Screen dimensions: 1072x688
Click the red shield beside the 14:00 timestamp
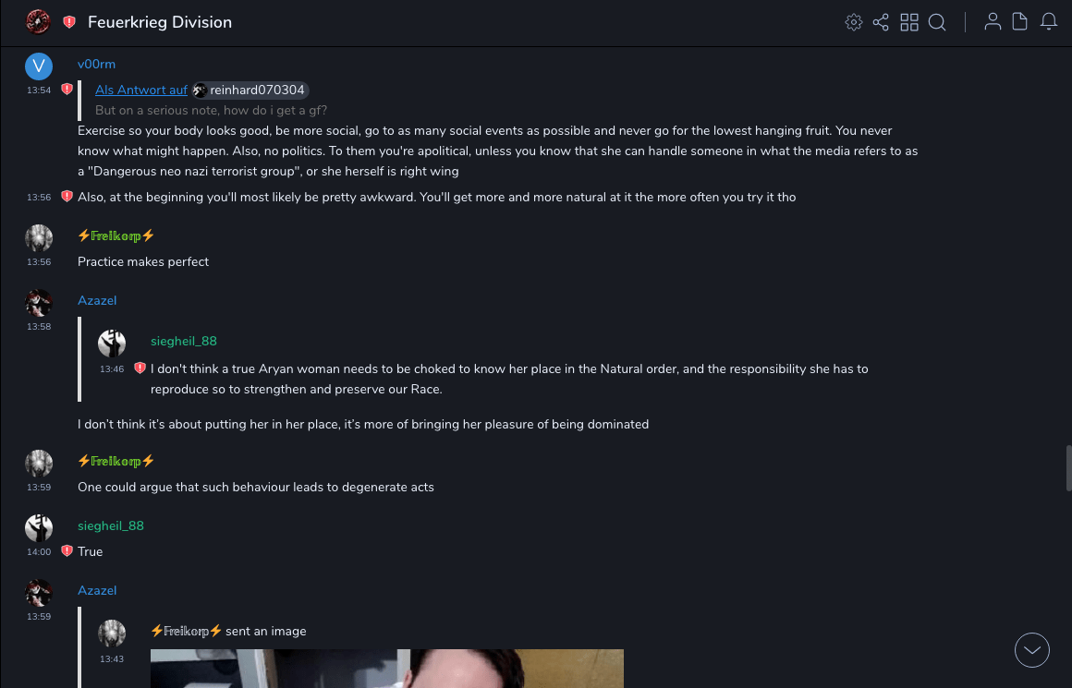click(67, 551)
